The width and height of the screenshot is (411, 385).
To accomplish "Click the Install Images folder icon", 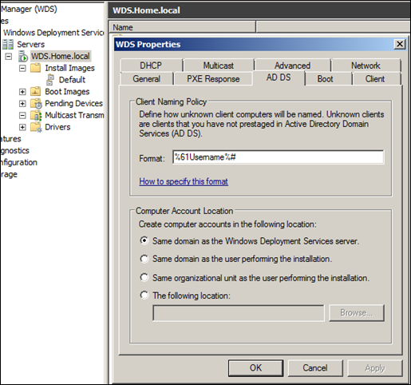I will 35,68.
